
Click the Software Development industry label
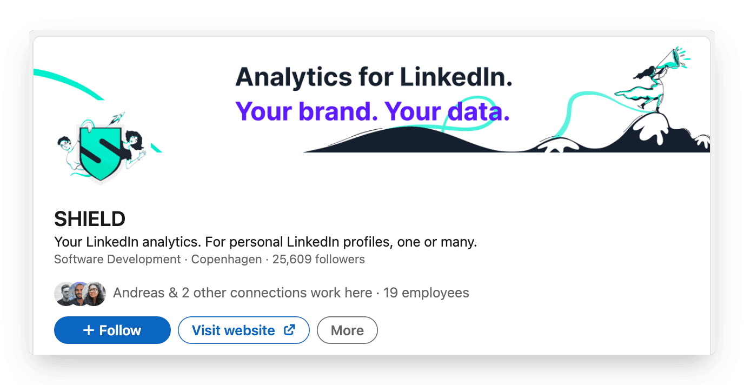(x=117, y=260)
